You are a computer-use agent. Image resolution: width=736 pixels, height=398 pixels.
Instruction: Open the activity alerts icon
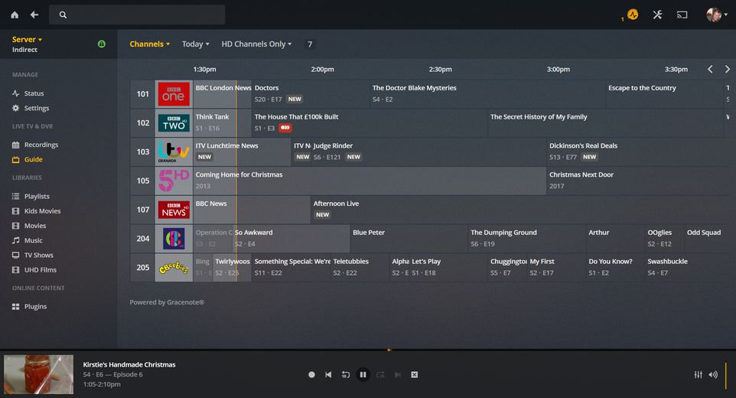(x=633, y=15)
